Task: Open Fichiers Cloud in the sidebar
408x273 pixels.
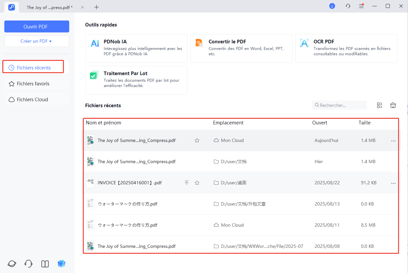Action: coord(32,100)
